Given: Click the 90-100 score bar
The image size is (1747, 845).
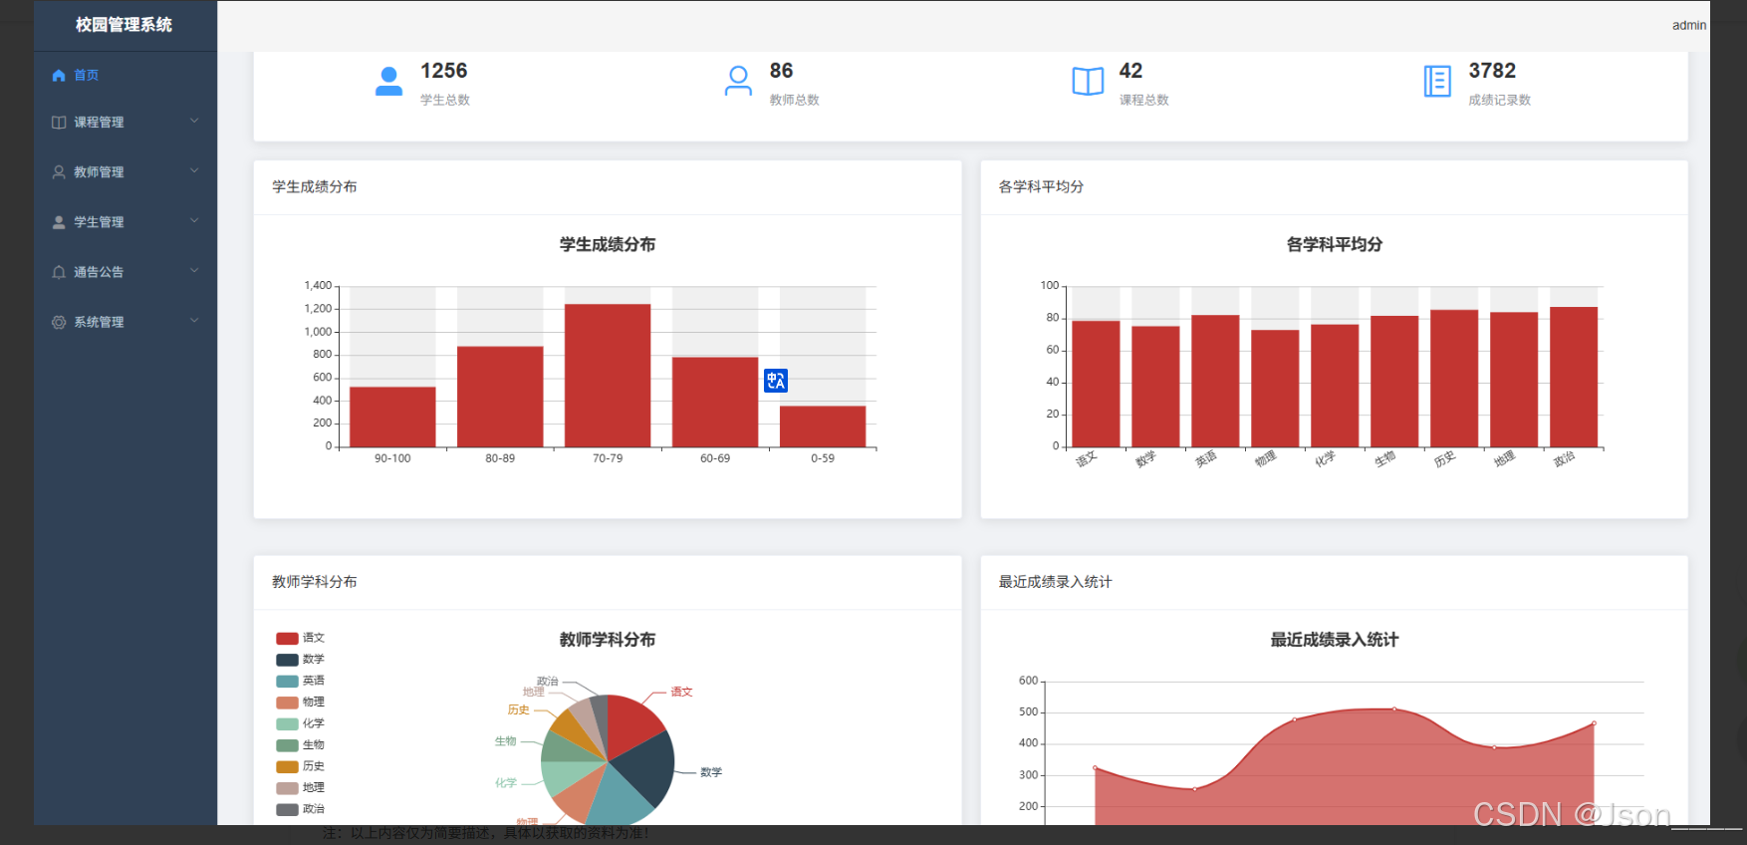Looking at the screenshot, I should [x=392, y=418].
